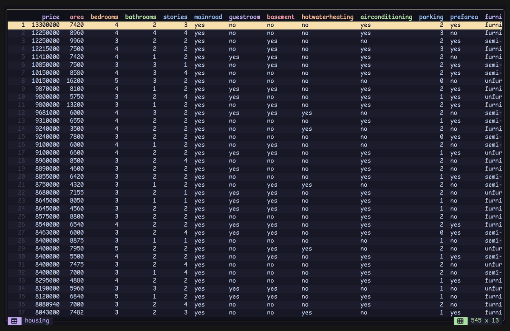This screenshot has width=510, height=331.
Task: Click the price cell 12215000
Action: click(45, 49)
